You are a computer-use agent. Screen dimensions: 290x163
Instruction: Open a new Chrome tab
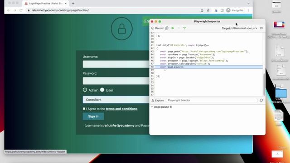[73, 3]
